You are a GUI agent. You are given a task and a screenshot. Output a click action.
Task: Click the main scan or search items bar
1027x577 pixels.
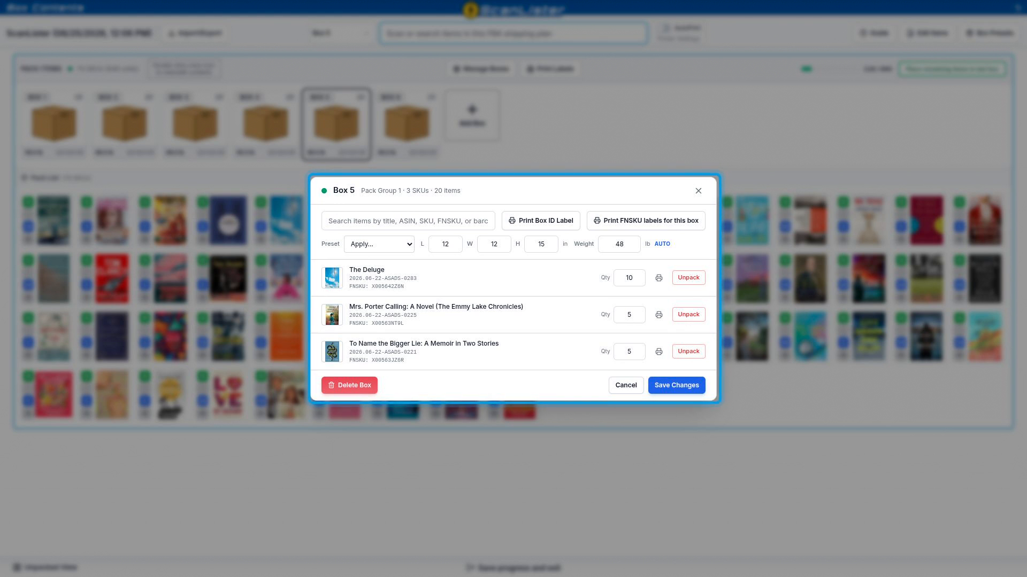click(x=513, y=33)
